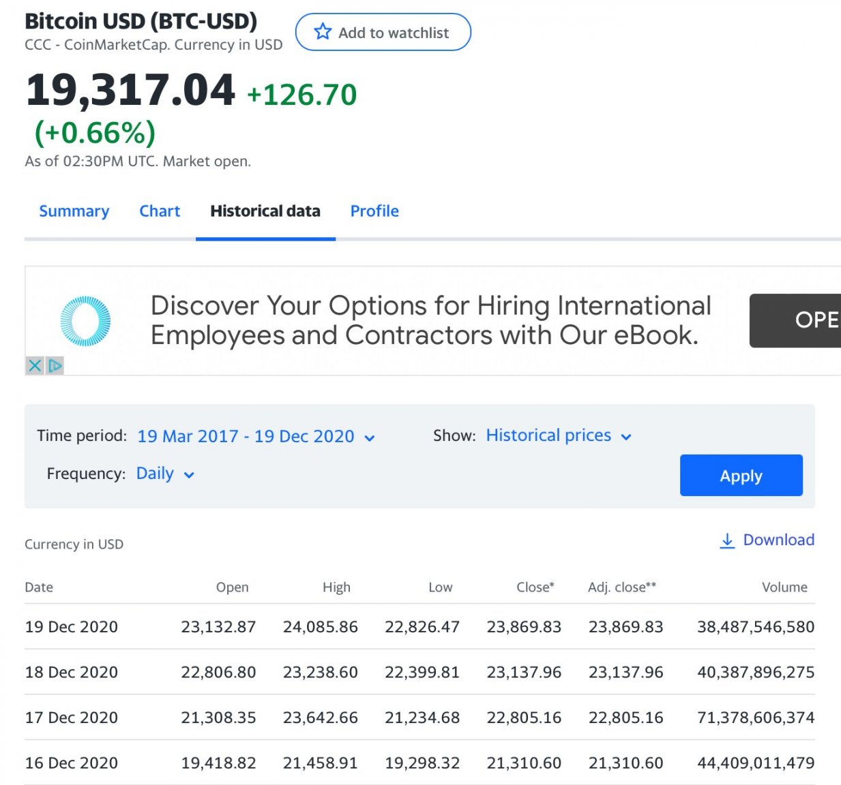The image size is (841, 785).
Task: Click open value 19,418.82
Action: pos(218,763)
